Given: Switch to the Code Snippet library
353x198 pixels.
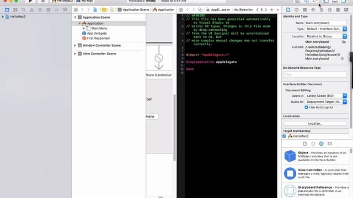Looking at the screenshot, I should point(313,144).
